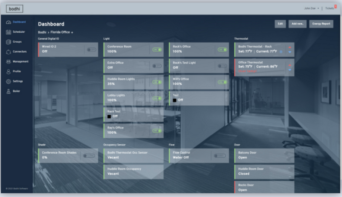Open the Huddle Room Occupancy tile
The image size is (342, 197).
(x=133, y=172)
